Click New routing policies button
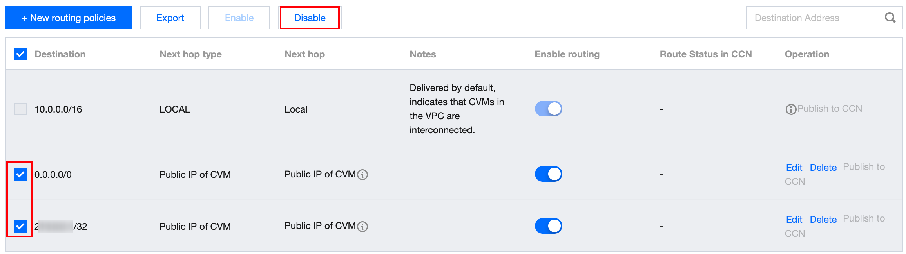Image resolution: width=906 pixels, height=254 pixels. tap(69, 18)
